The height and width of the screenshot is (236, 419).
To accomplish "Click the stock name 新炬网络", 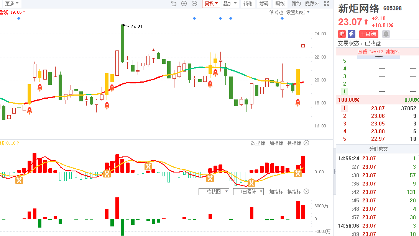I will coord(358,8).
